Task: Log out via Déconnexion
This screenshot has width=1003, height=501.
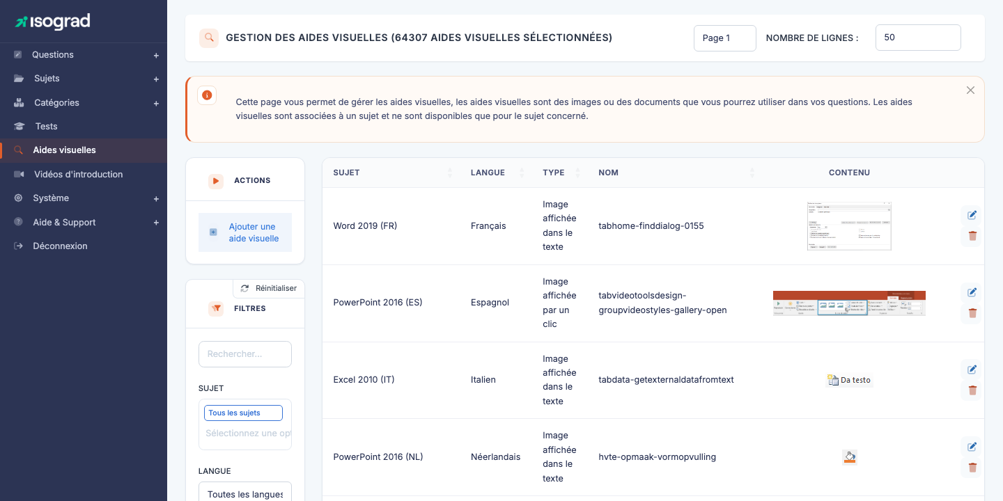Action: pyautogui.click(x=60, y=246)
